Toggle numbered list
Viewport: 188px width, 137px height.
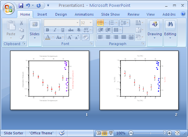111,23
